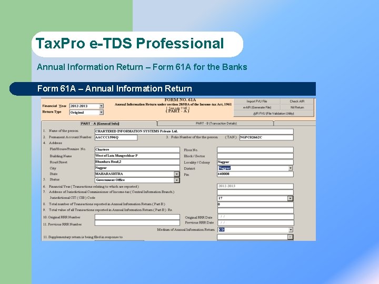Click the Name of the person field
The image size is (379, 284).
click(194, 131)
